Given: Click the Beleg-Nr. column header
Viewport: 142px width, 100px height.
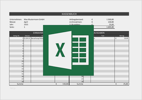Looking at the screenshot, I should point(16,36).
